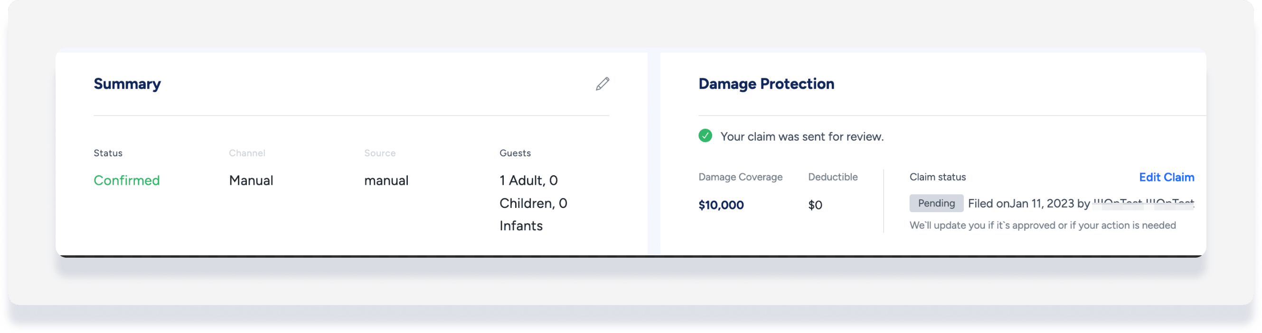Click the Status column label
This screenshot has height=333, width=1262.
108,153
